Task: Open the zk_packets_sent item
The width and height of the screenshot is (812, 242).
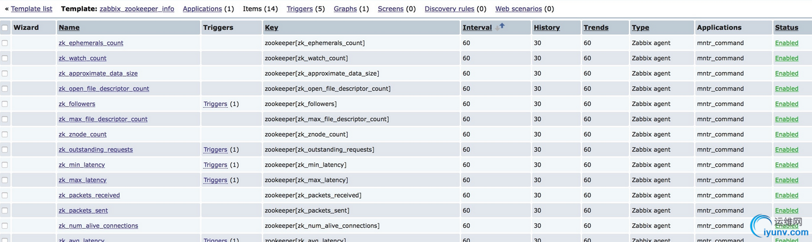Action: pos(83,210)
